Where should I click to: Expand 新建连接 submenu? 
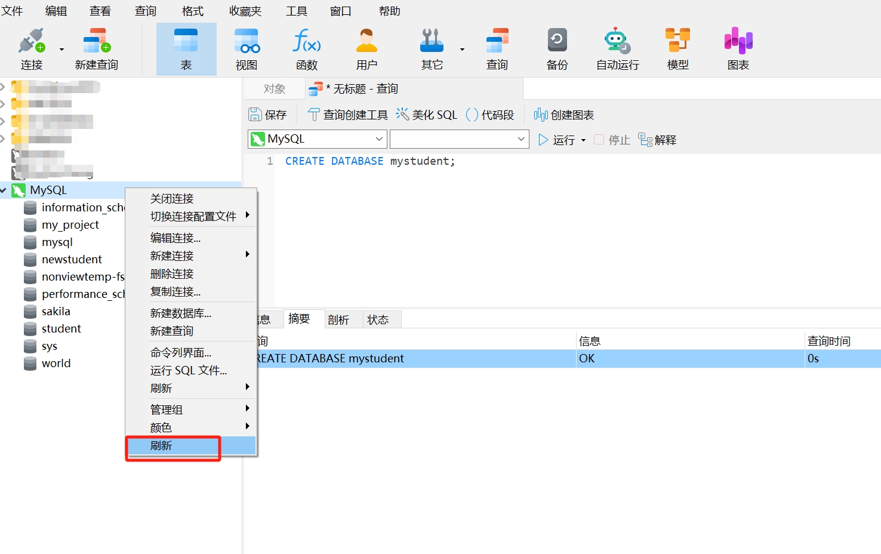tap(191, 256)
